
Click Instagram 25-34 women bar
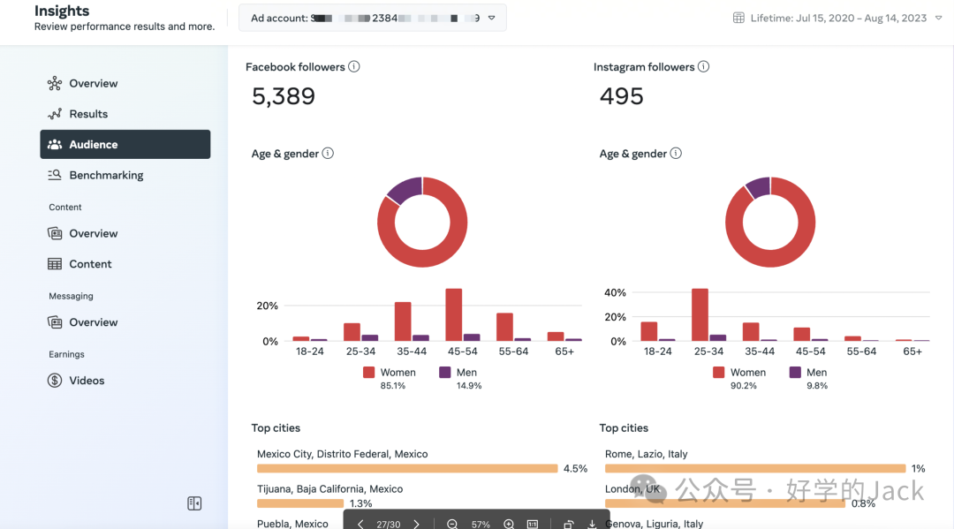700,314
